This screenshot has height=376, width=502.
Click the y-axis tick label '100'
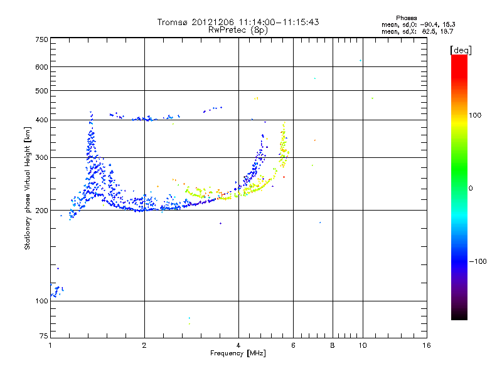[x=41, y=301]
